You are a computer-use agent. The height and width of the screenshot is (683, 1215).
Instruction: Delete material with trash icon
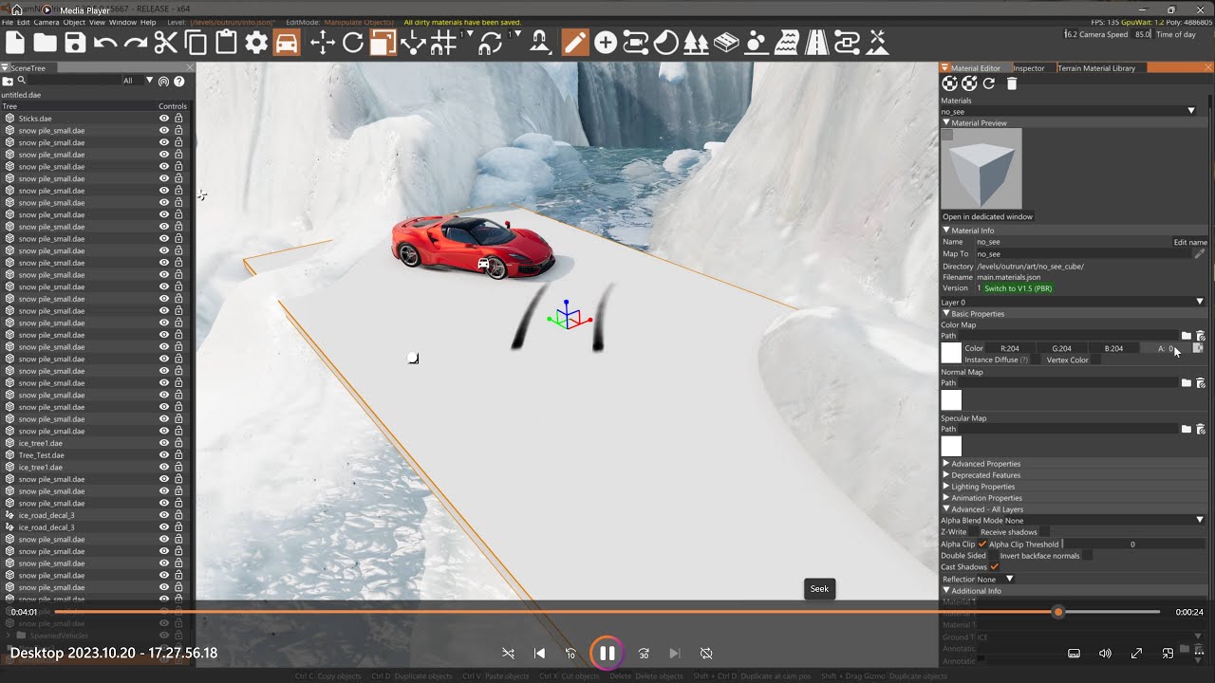tap(1012, 83)
